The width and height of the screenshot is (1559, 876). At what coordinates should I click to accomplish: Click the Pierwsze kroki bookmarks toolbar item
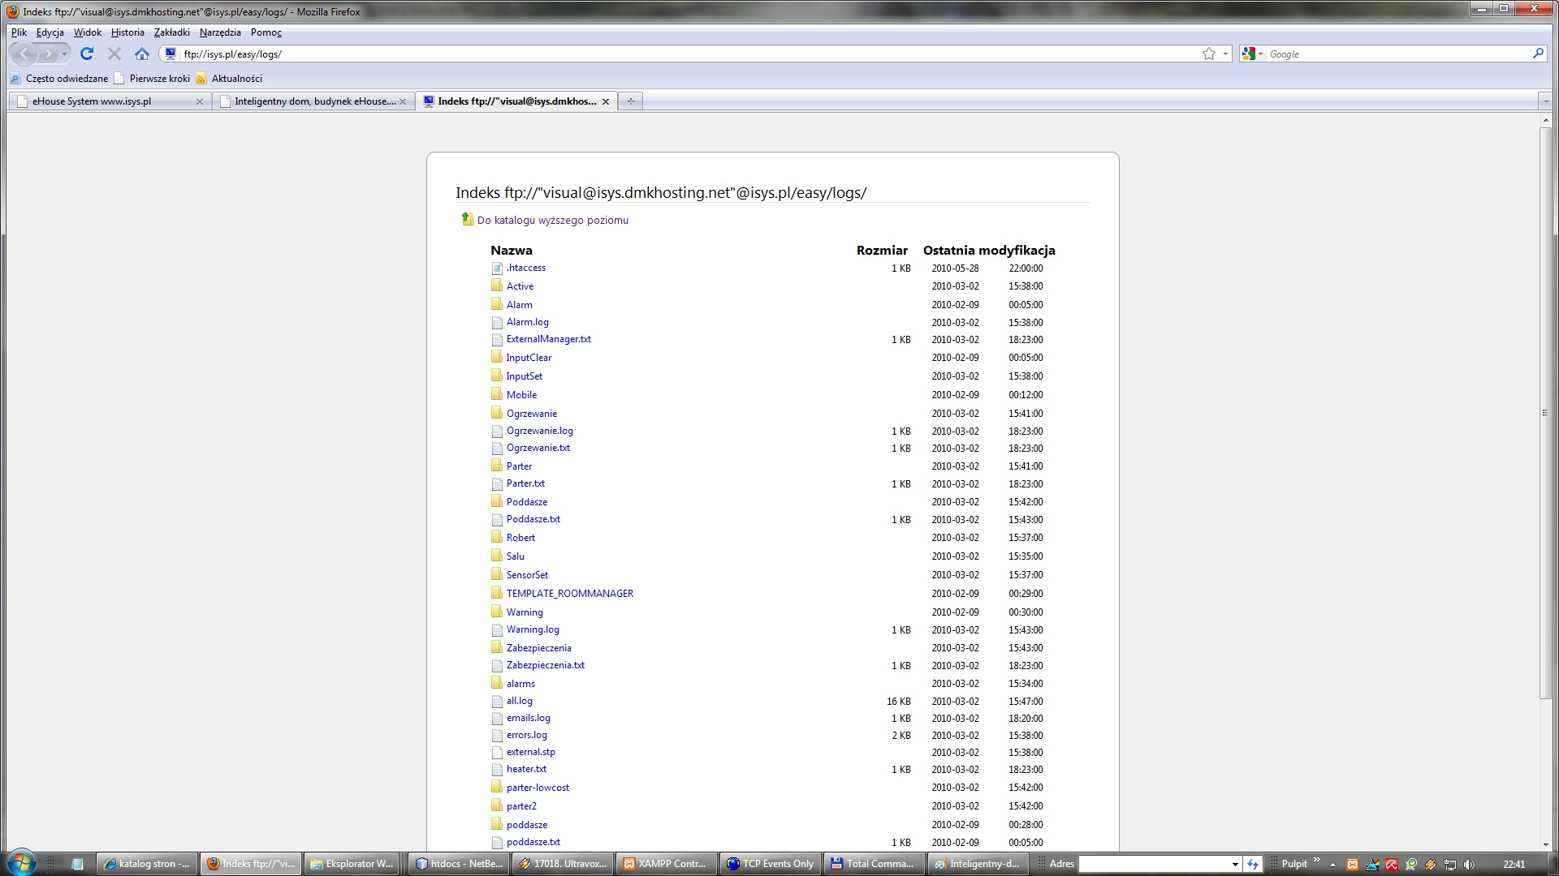click(x=158, y=78)
